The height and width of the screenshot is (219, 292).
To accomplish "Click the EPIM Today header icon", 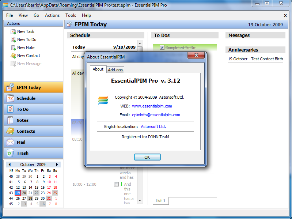I will click(x=69, y=24).
